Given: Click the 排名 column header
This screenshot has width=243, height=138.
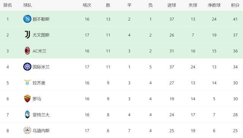Looking at the screenshot, I should (x=8, y=5).
